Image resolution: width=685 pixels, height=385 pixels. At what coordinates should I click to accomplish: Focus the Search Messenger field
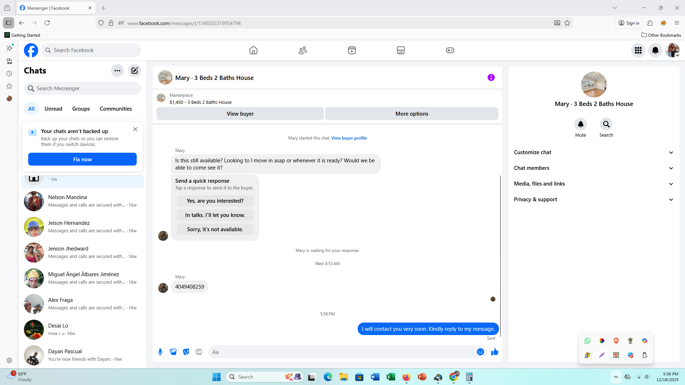[82, 88]
